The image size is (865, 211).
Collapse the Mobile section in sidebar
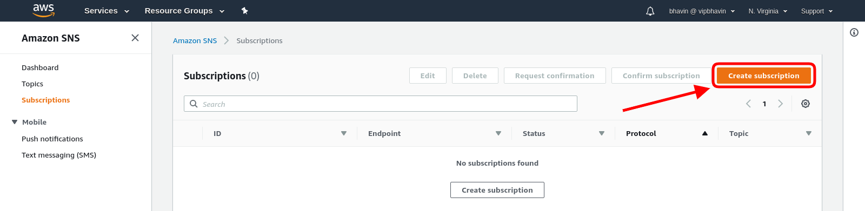(15, 122)
